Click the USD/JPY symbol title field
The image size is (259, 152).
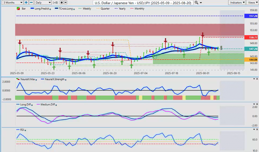[143, 3]
